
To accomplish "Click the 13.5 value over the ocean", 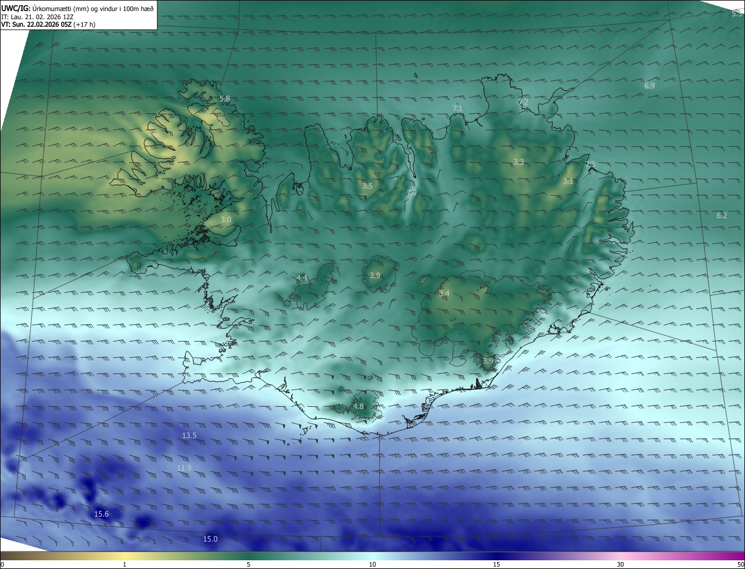I will coord(189,435).
